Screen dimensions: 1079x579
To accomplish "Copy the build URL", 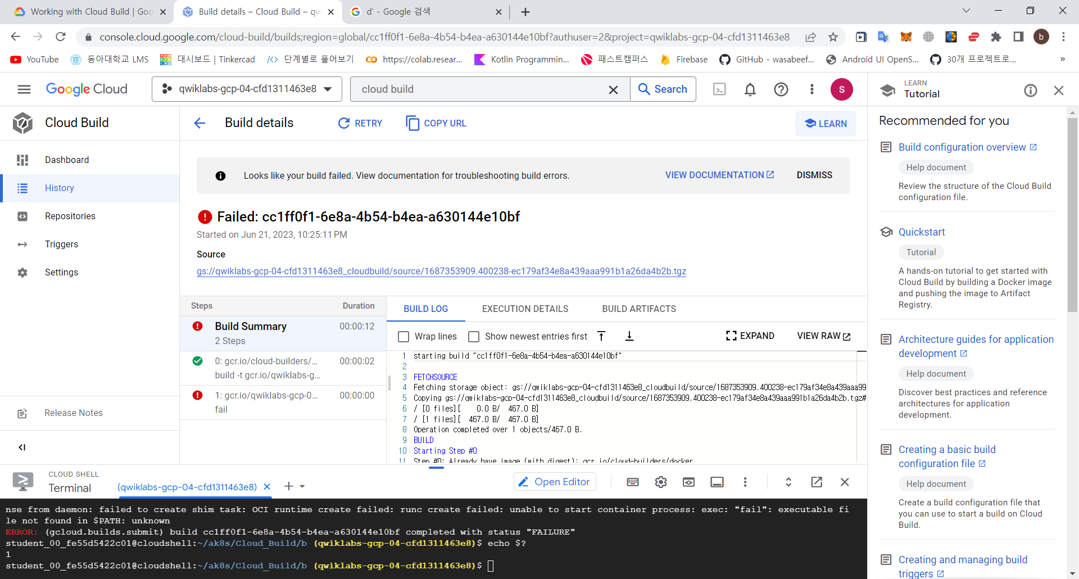I will (436, 123).
